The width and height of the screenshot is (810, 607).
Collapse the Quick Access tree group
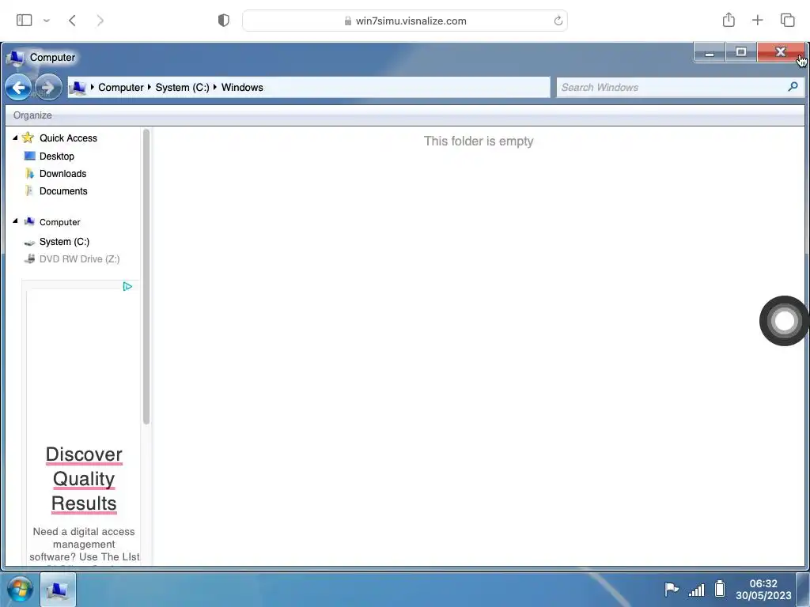[x=15, y=138]
